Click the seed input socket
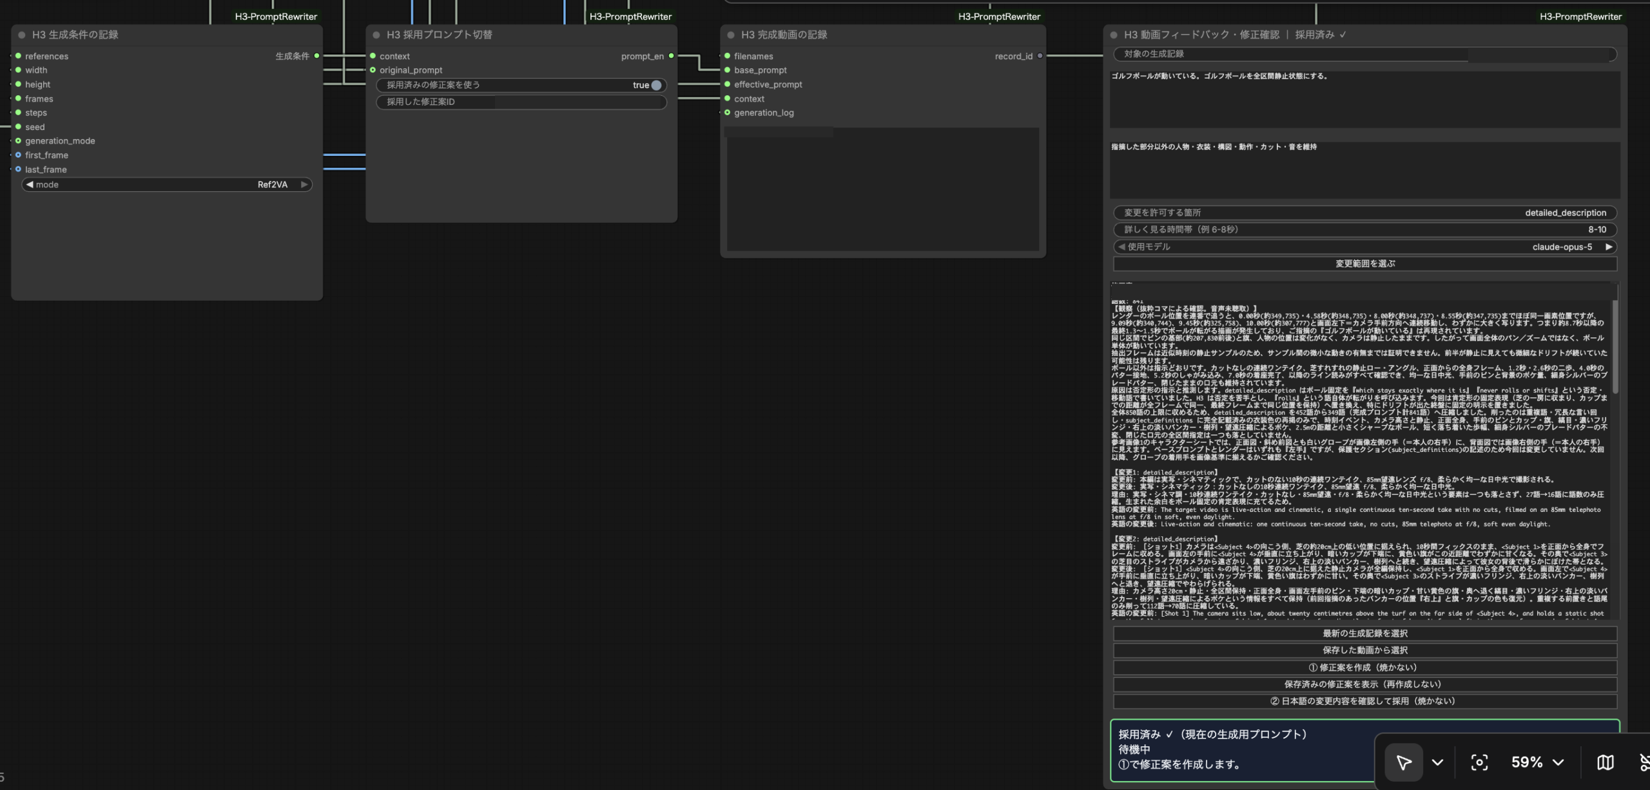The width and height of the screenshot is (1650, 790). (x=18, y=127)
